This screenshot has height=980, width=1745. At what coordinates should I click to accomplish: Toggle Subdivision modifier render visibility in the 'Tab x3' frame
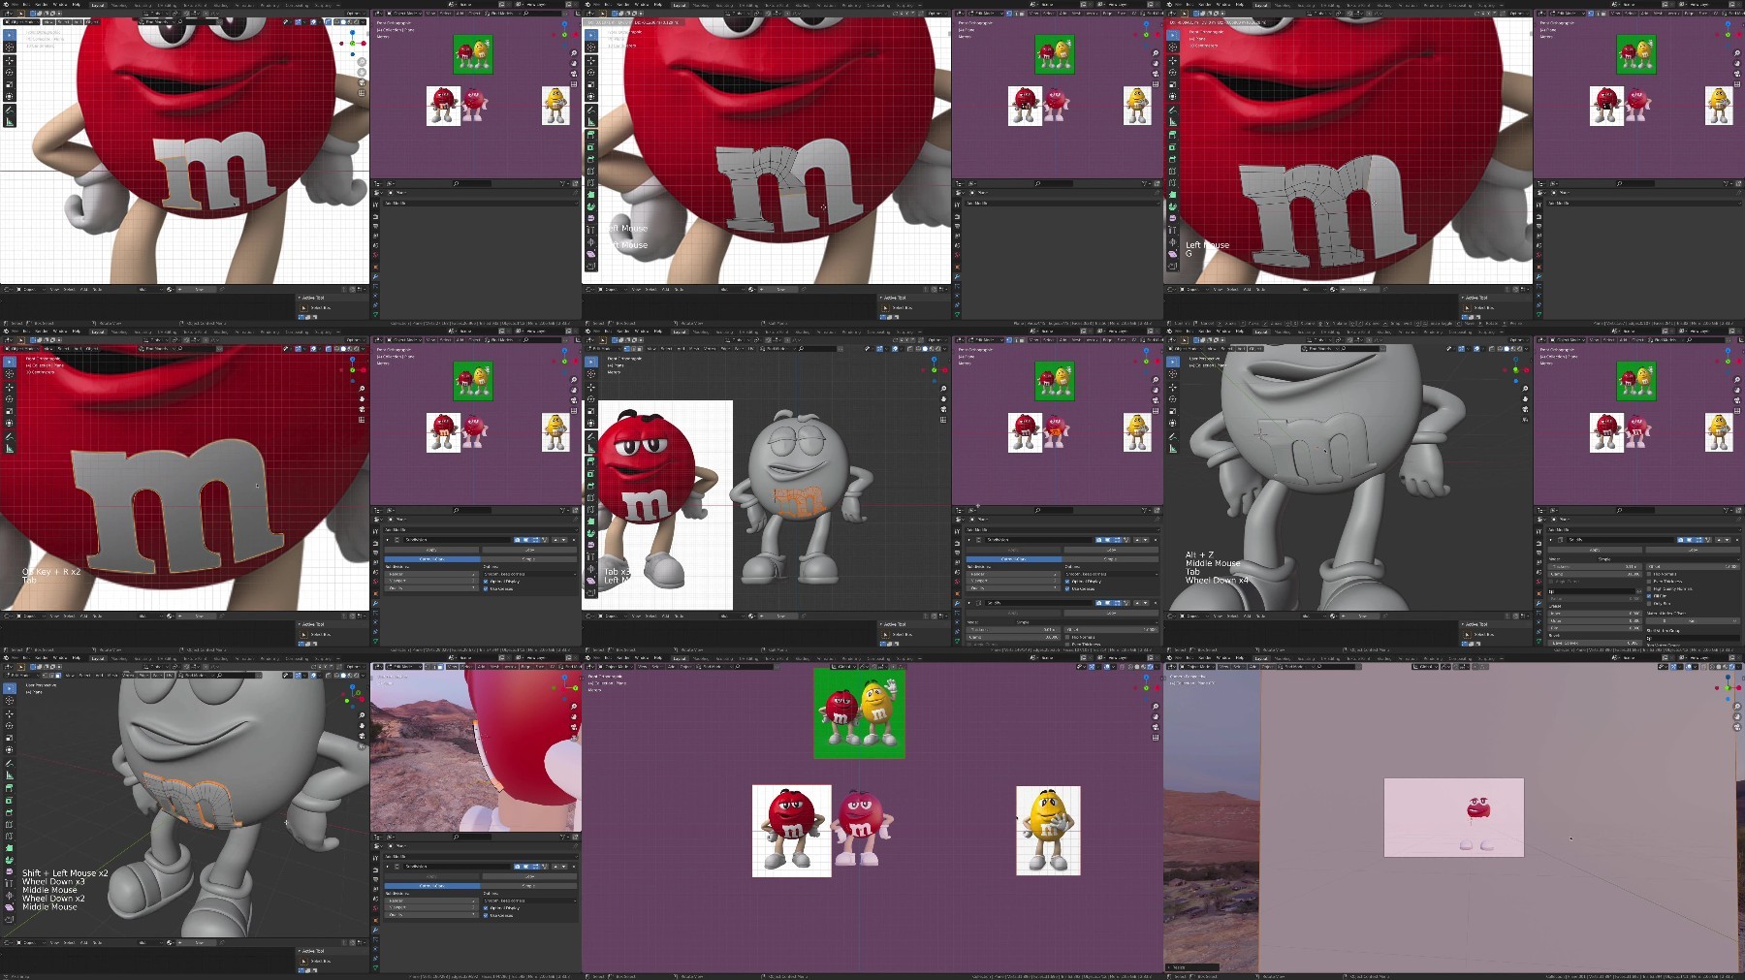point(1098,540)
